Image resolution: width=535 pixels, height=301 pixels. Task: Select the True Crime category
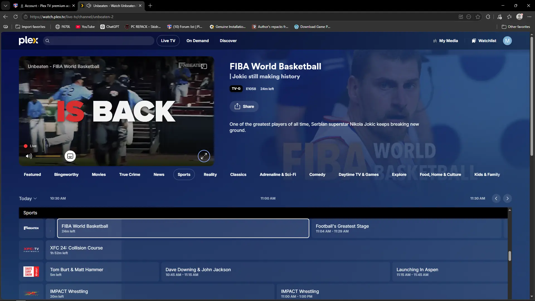tap(130, 174)
